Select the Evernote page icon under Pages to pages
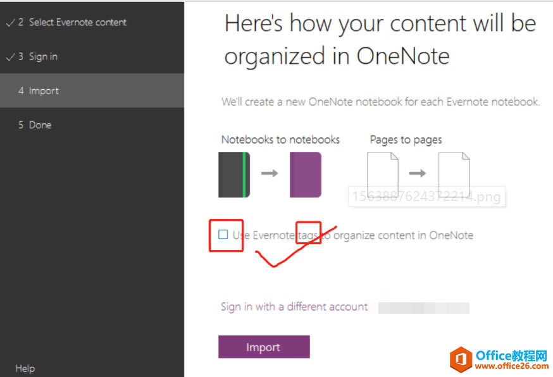Image resolution: width=553 pixels, height=377 pixels. click(x=382, y=174)
